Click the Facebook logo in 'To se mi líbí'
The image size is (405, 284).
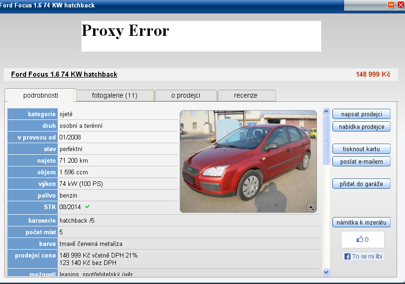pyautogui.click(x=347, y=257)
